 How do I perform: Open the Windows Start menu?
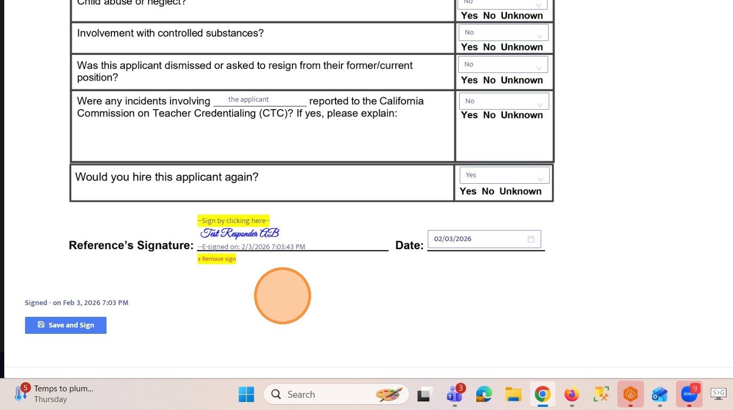[x=246, y=395]
